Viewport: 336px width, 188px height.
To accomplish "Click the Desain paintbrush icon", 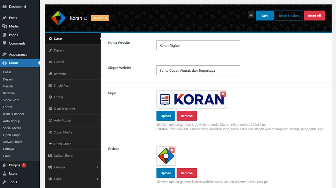I will [50, 50].
